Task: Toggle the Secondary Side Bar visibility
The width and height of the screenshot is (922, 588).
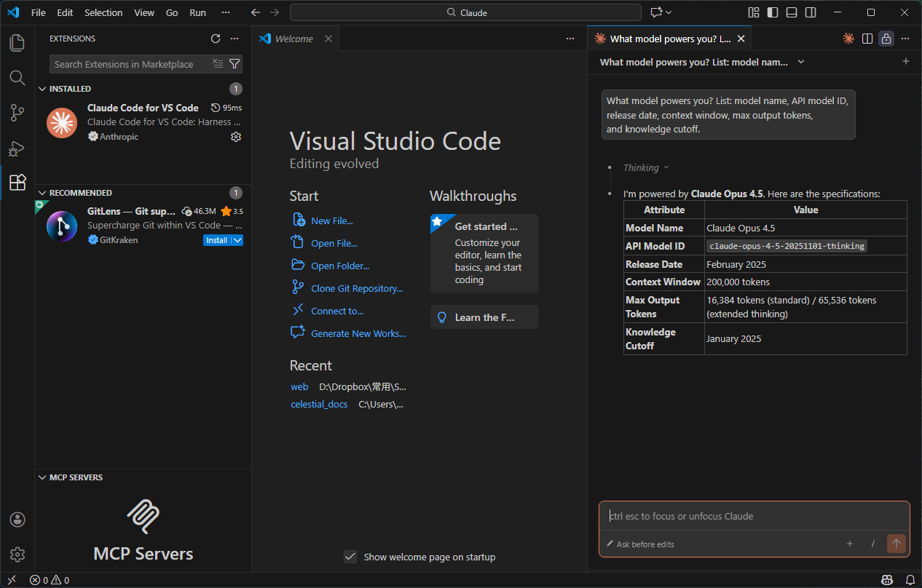Action: click(811, 12)
